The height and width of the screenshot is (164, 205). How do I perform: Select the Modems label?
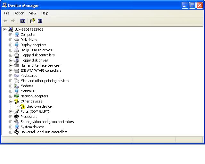[27, 86]
